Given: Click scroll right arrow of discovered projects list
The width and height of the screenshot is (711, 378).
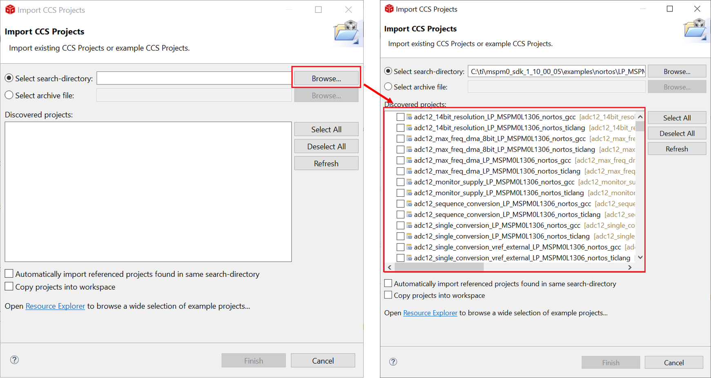Looking at the screenshot, I should click(630, 267).
